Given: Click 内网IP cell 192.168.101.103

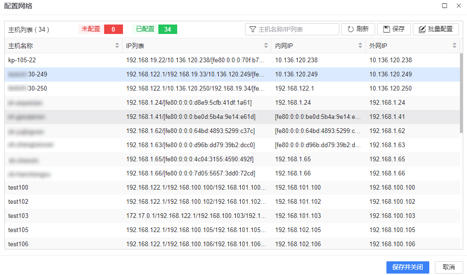Looking at the screenshot, I should [x=298, y=216].
